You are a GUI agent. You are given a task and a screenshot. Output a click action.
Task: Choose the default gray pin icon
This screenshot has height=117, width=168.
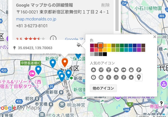click(x=139, y=77)
